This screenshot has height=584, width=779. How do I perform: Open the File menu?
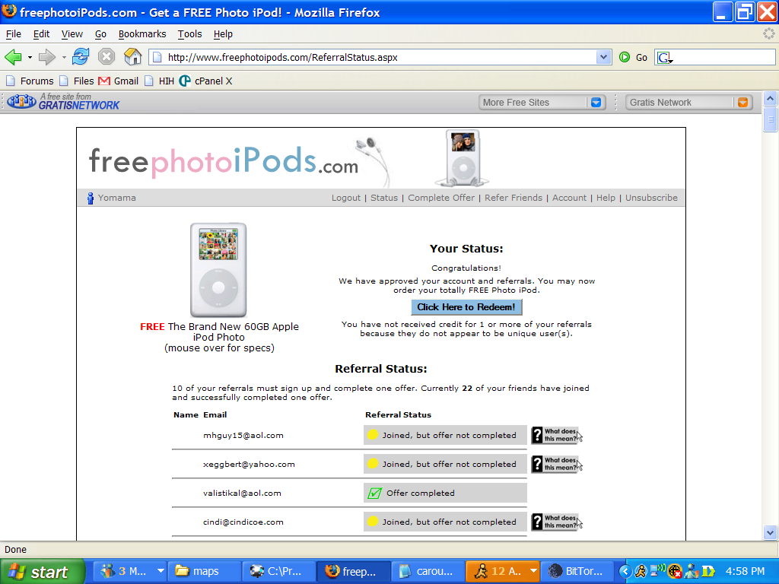[14, 33]
